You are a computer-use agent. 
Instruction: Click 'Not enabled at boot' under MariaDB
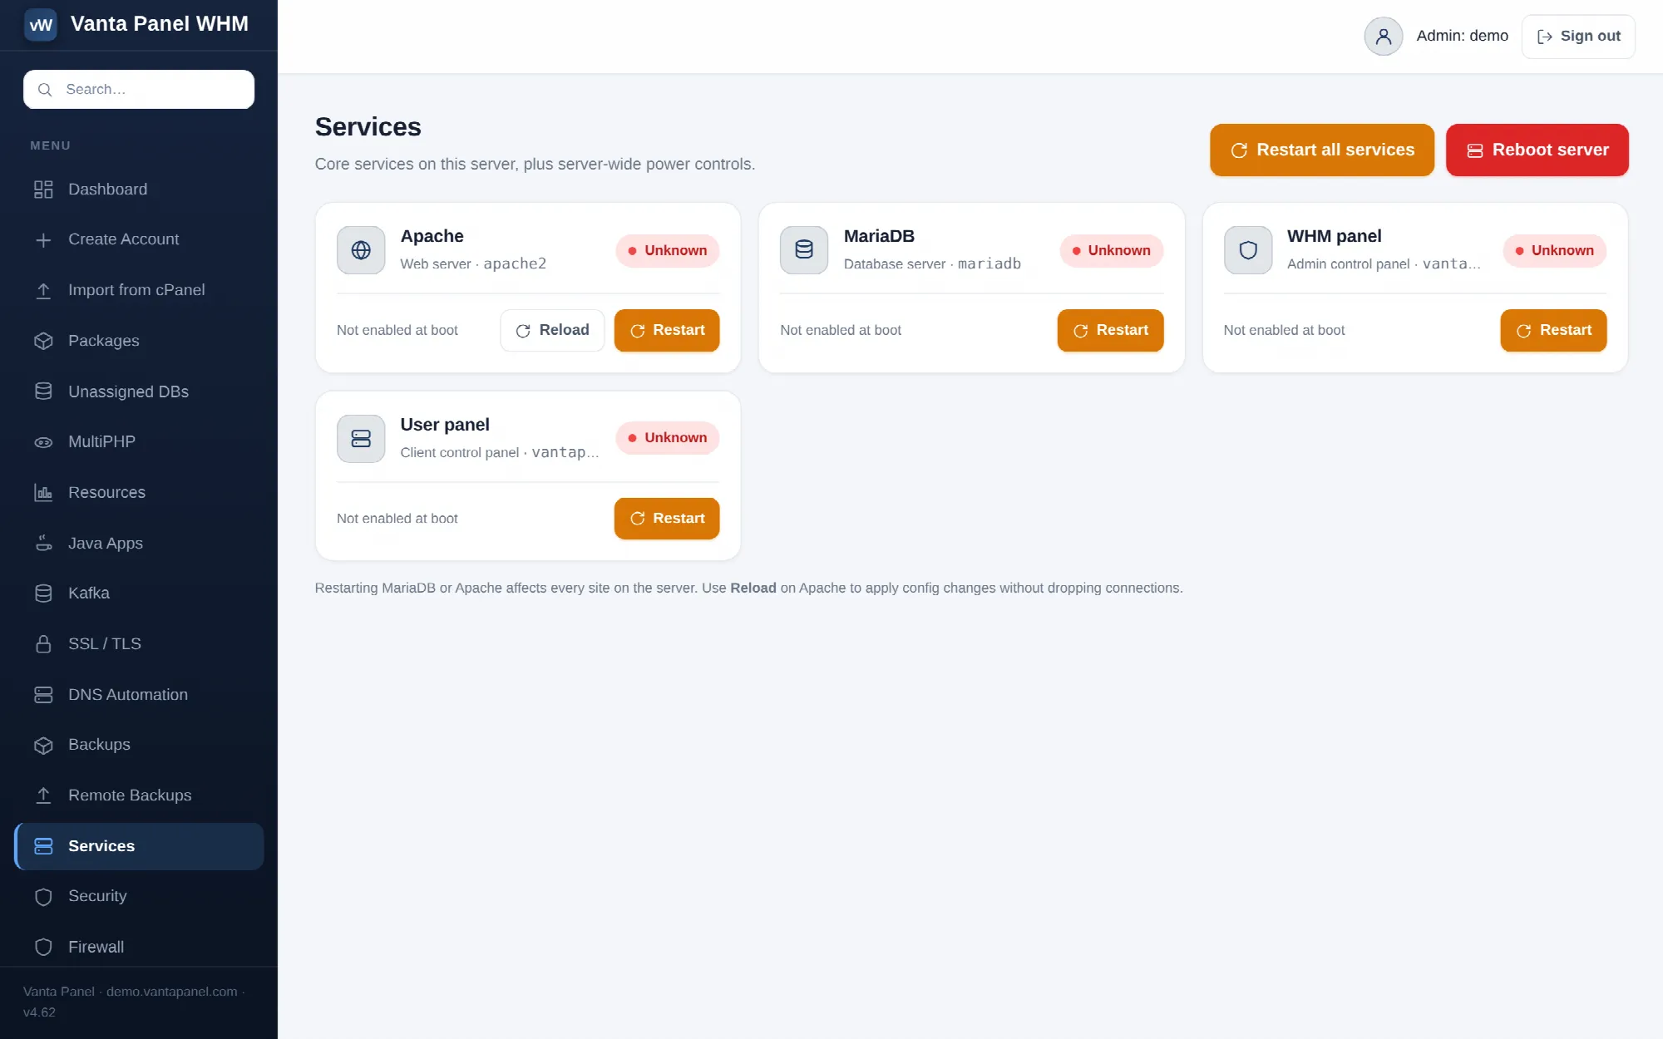[x=841, y=331]
